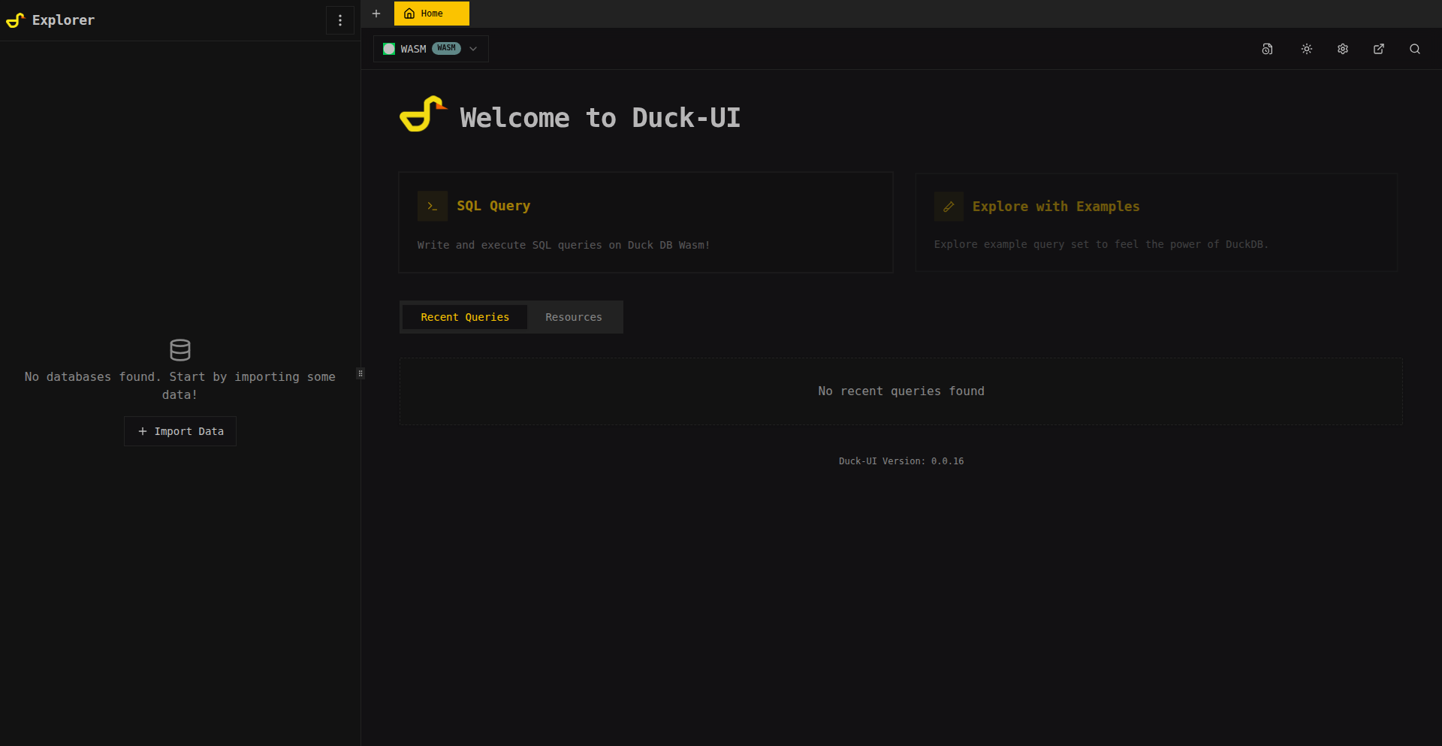
Task: Open search with the magnifier icon
Action: coord(1415,49)
